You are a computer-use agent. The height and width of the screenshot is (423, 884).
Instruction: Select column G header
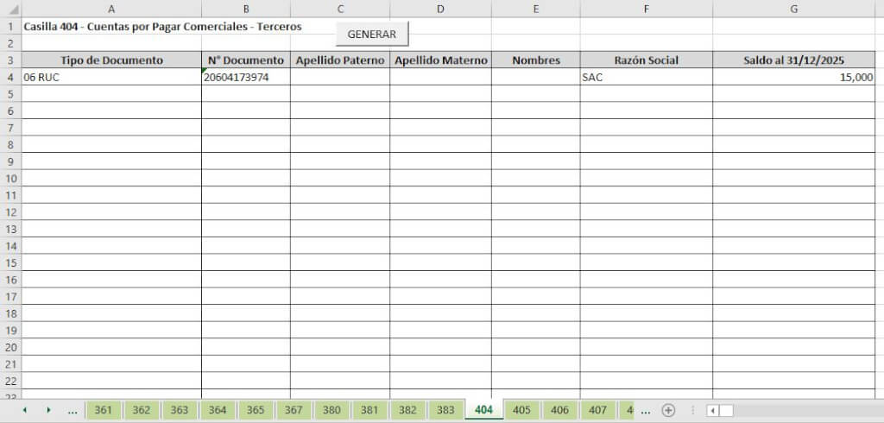click(793, 9)
